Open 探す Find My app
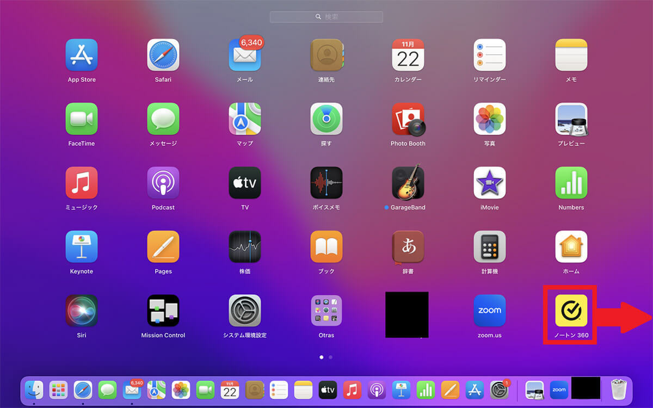The image size is (653, 408). [326, 119]
